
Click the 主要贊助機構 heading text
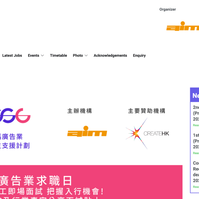tap(147, 111)
